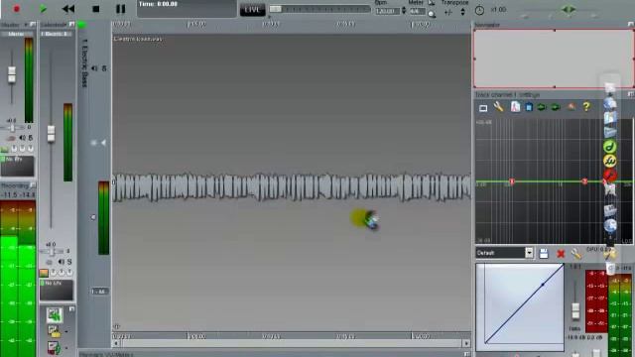Open Dreamweaver from the Dock
This screenshot has height=357, width=635.
pos(610,146)
